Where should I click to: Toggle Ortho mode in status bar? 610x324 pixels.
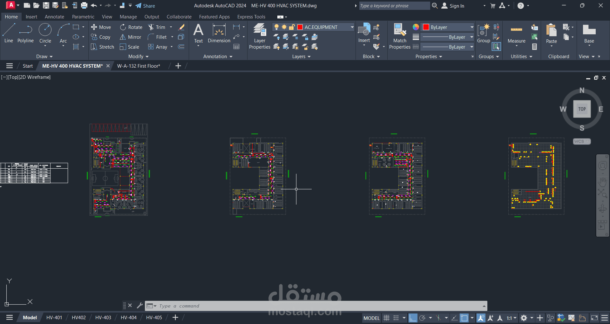(413, 318)
